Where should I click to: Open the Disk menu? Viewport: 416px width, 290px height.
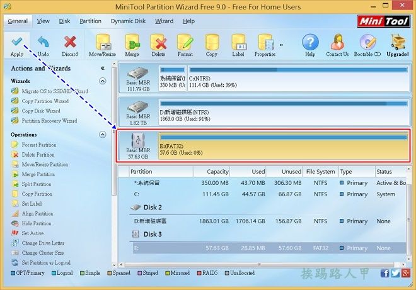64,21
